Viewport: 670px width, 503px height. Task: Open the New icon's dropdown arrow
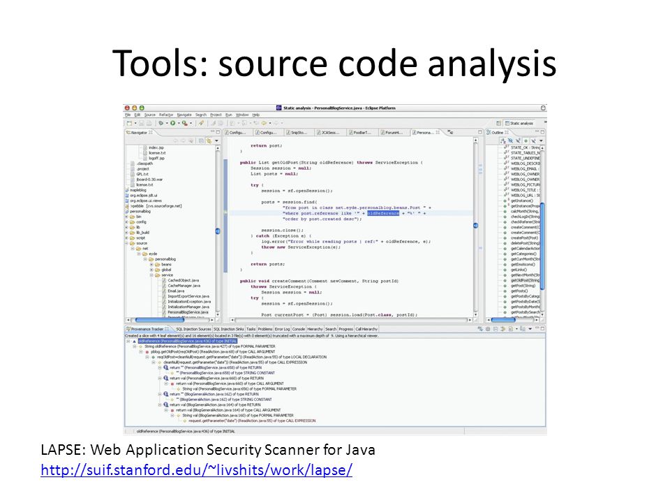pyautogui.click(x=135, y=123)
